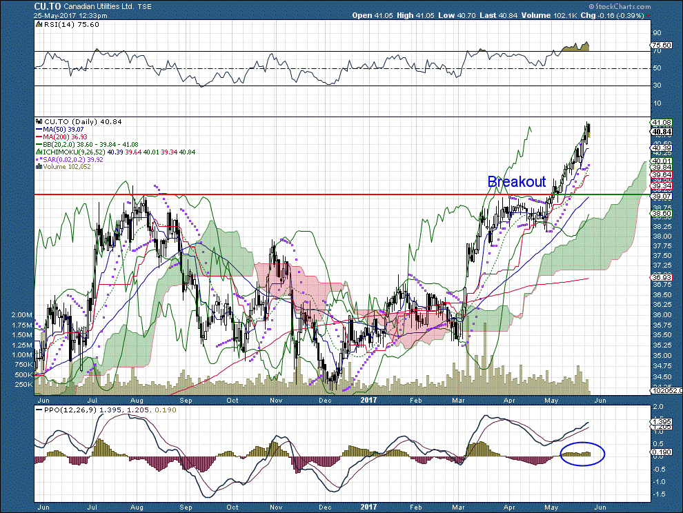The image size is (683, 513).
Task: Click the cloud icon before ICHIMOKU legend
Action: coord(39,152)
